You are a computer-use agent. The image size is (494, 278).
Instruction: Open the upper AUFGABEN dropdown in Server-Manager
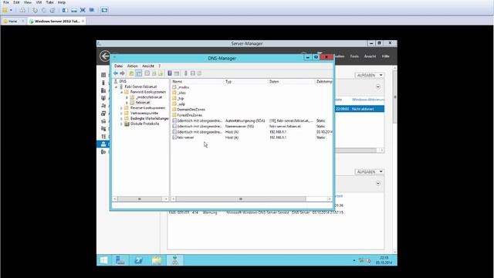tap(370, 76)
